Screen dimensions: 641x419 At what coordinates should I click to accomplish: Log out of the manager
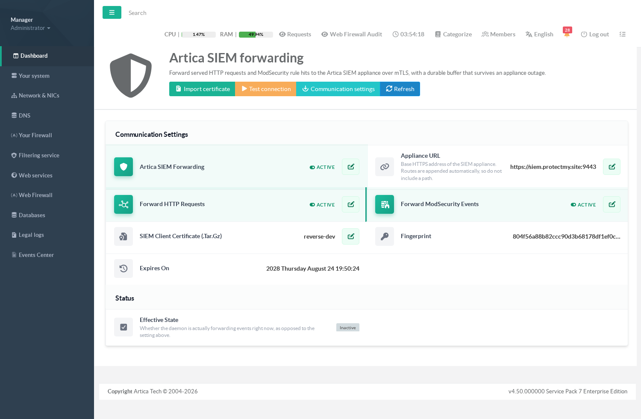point(595,34)
